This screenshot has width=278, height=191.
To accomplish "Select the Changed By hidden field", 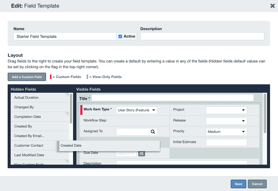I will 40,107.
